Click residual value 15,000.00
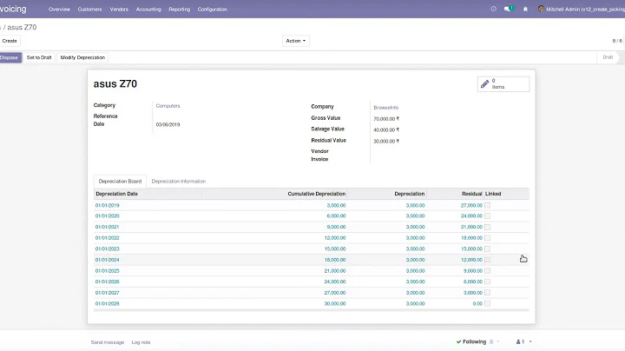 click(x=471, y=248)
